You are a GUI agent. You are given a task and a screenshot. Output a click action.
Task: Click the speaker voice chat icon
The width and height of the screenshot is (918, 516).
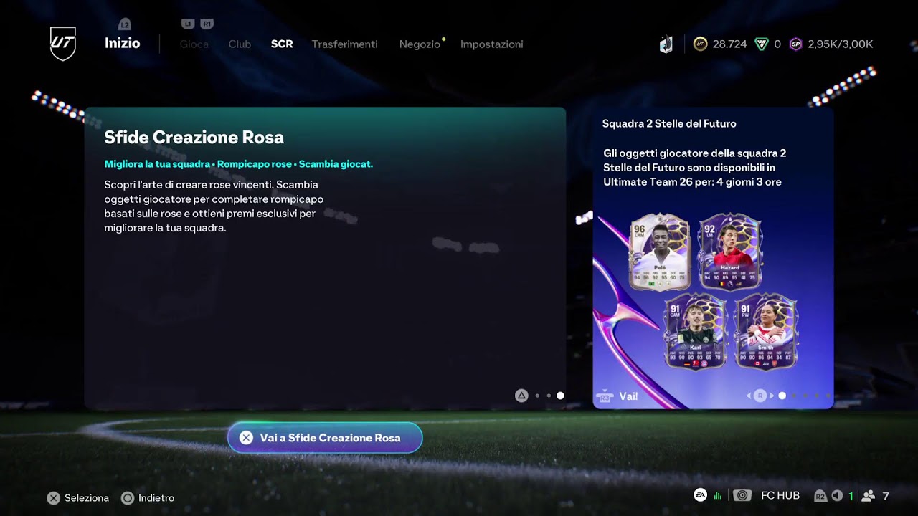coord(837,496)
